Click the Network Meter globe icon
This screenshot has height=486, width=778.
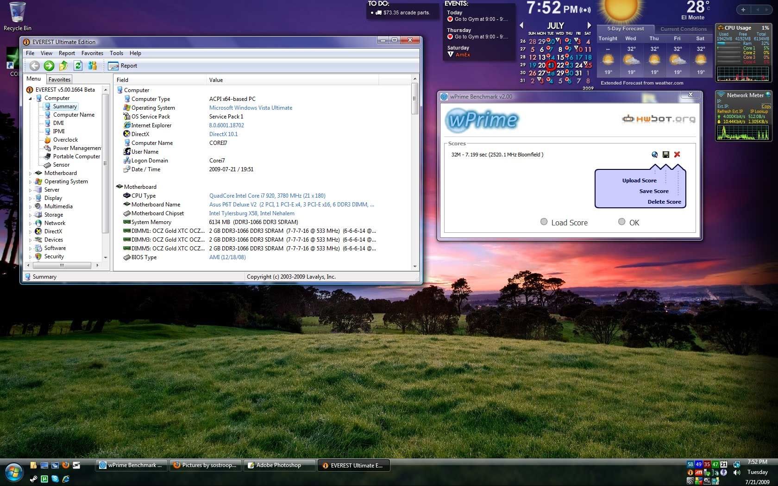point(768,95)
